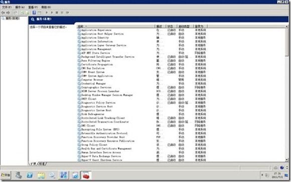Launch PowerShell from the taskbar
Viewport: 291px width, 182px height.
coord(30,175)
